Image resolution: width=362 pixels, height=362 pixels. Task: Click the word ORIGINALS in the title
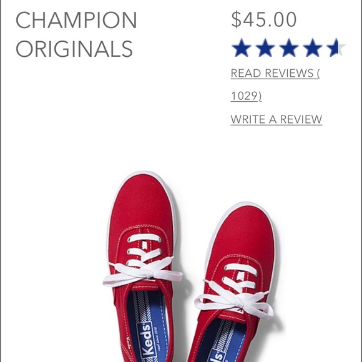coord(74,49)
